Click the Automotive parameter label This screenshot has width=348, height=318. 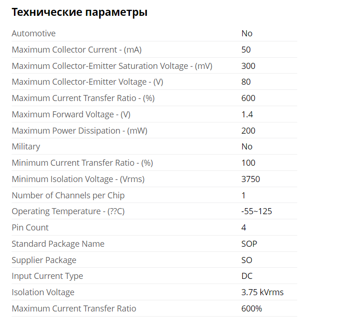click(x=34, y=34)
